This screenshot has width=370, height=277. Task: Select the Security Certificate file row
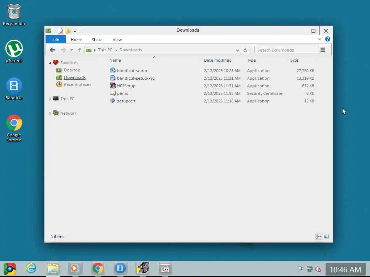tap(212, 93)
